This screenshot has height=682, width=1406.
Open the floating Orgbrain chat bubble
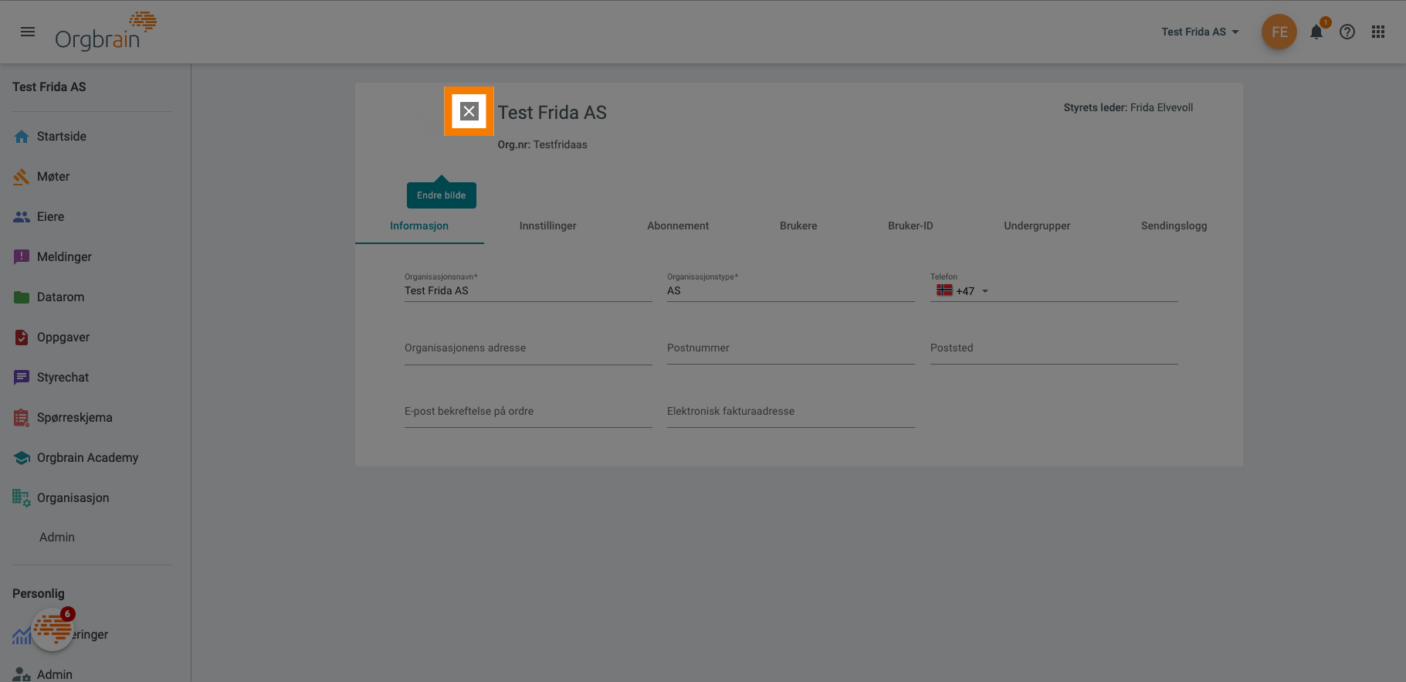click(53, 629)
